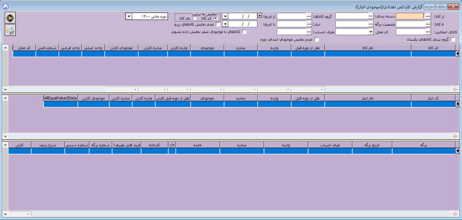
Task: Click the printer icon to print report
Action: click(10, 30)
